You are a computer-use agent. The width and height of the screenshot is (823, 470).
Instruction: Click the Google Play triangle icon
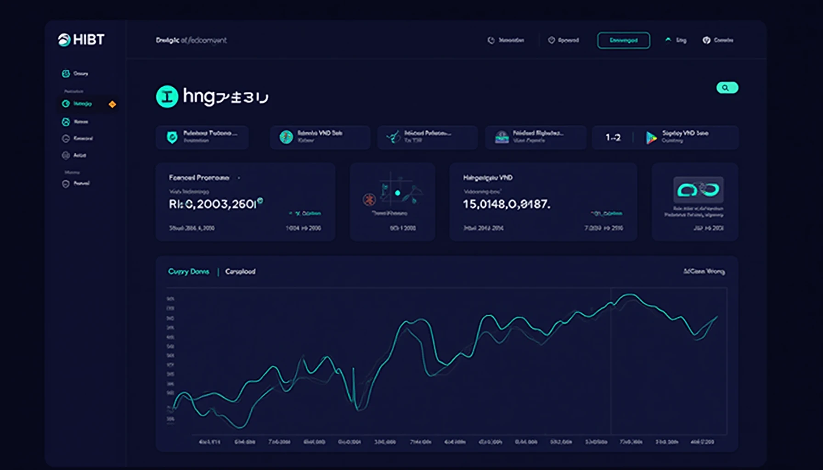[x=651, y=137]
